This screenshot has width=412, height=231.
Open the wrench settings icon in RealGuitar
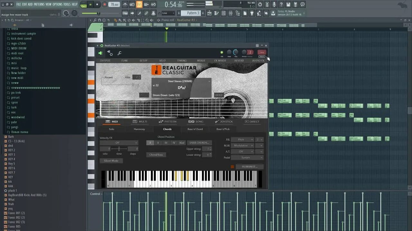(119, 53)
